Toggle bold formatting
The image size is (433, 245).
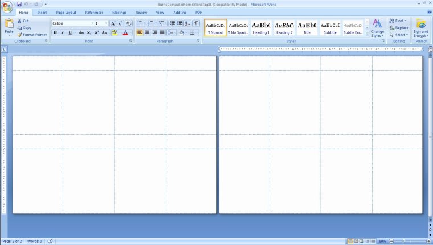click(x=55, y=33)
